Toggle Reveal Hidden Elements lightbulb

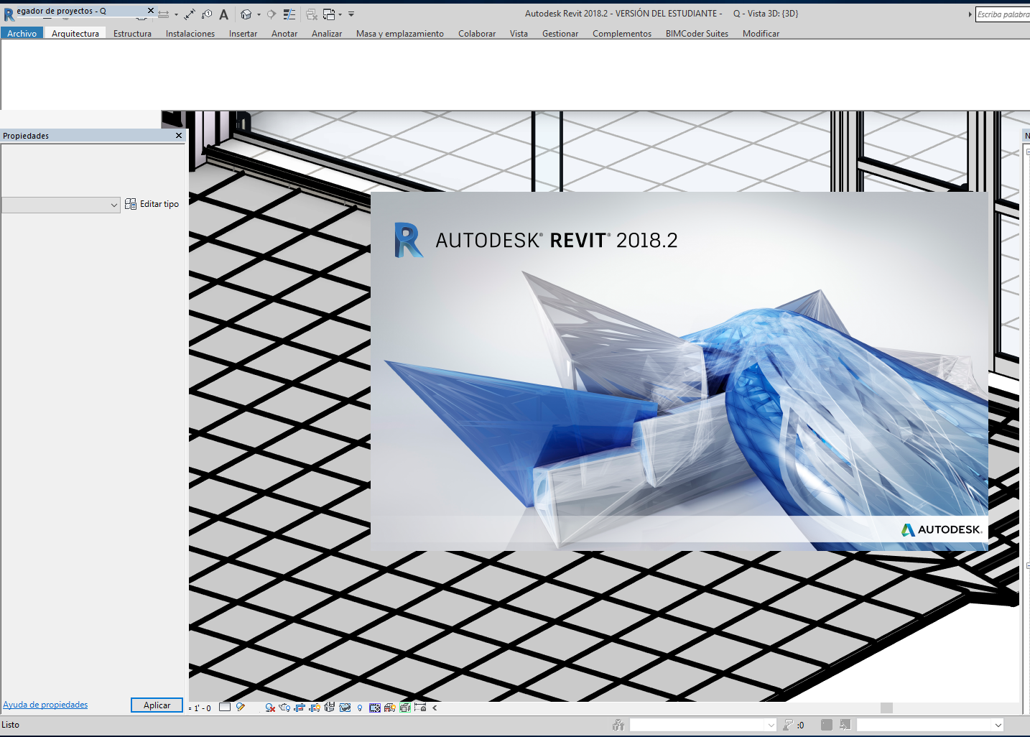[x=359, y=708]
